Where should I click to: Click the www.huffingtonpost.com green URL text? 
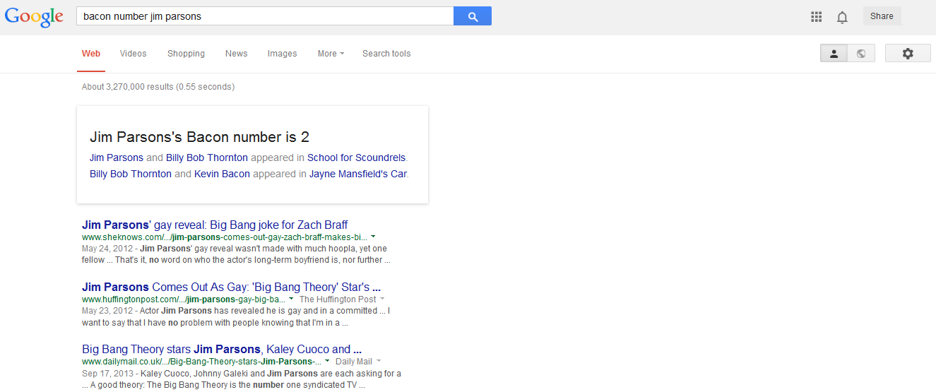[184, 299]
